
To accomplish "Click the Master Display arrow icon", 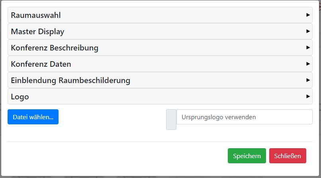I will pyautogui.click(x=308, y=31).
